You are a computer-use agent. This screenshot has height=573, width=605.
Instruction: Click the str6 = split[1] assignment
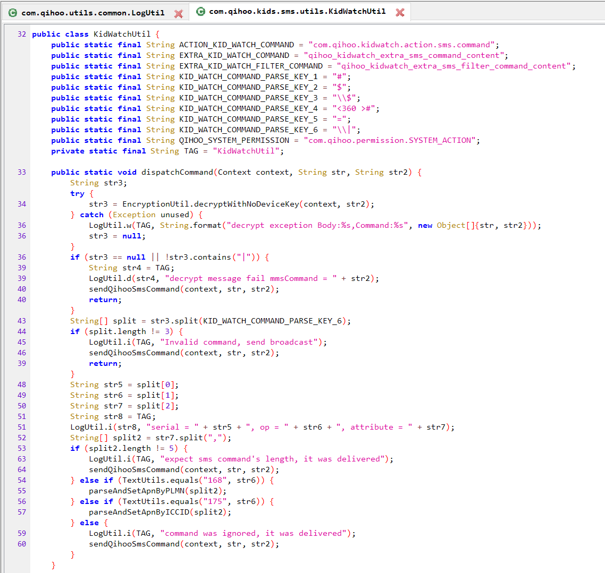(124, 395)
